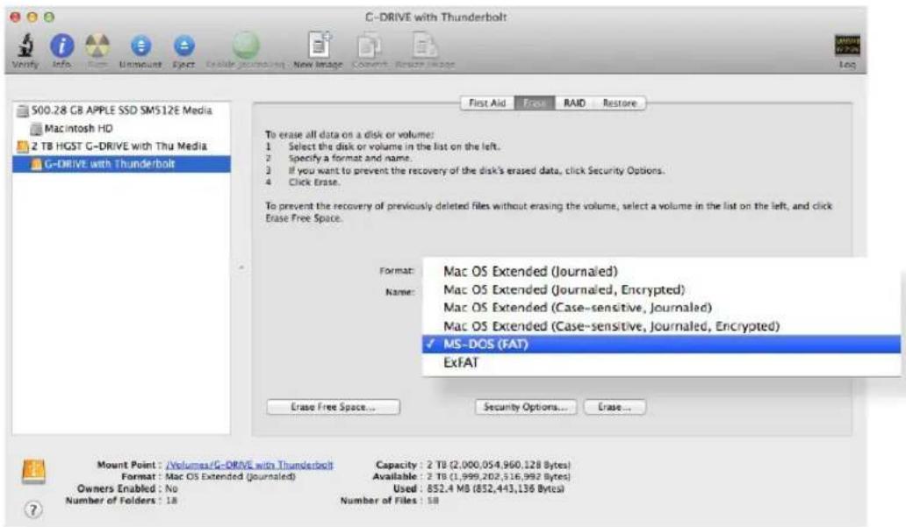906x527 pixels.
Task: Select 500.28 GB APPLE SSD Media disk
Action: coord(121,110)
